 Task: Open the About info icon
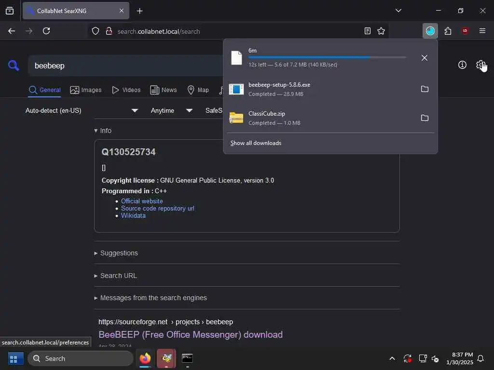point(462,65)
